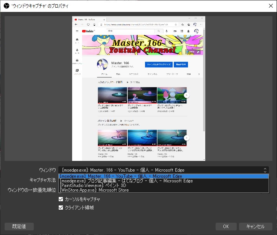Click the キャプチャ方法 label

[43, 180]
